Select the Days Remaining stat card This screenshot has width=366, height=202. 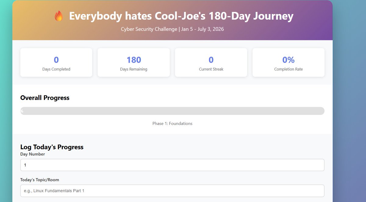134,62
